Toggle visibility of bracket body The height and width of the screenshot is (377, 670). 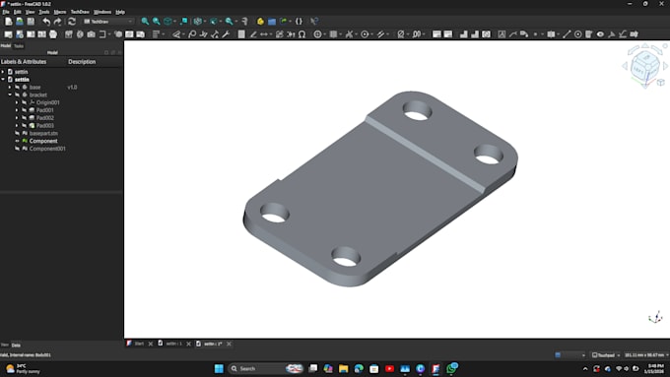coord(17,94)
